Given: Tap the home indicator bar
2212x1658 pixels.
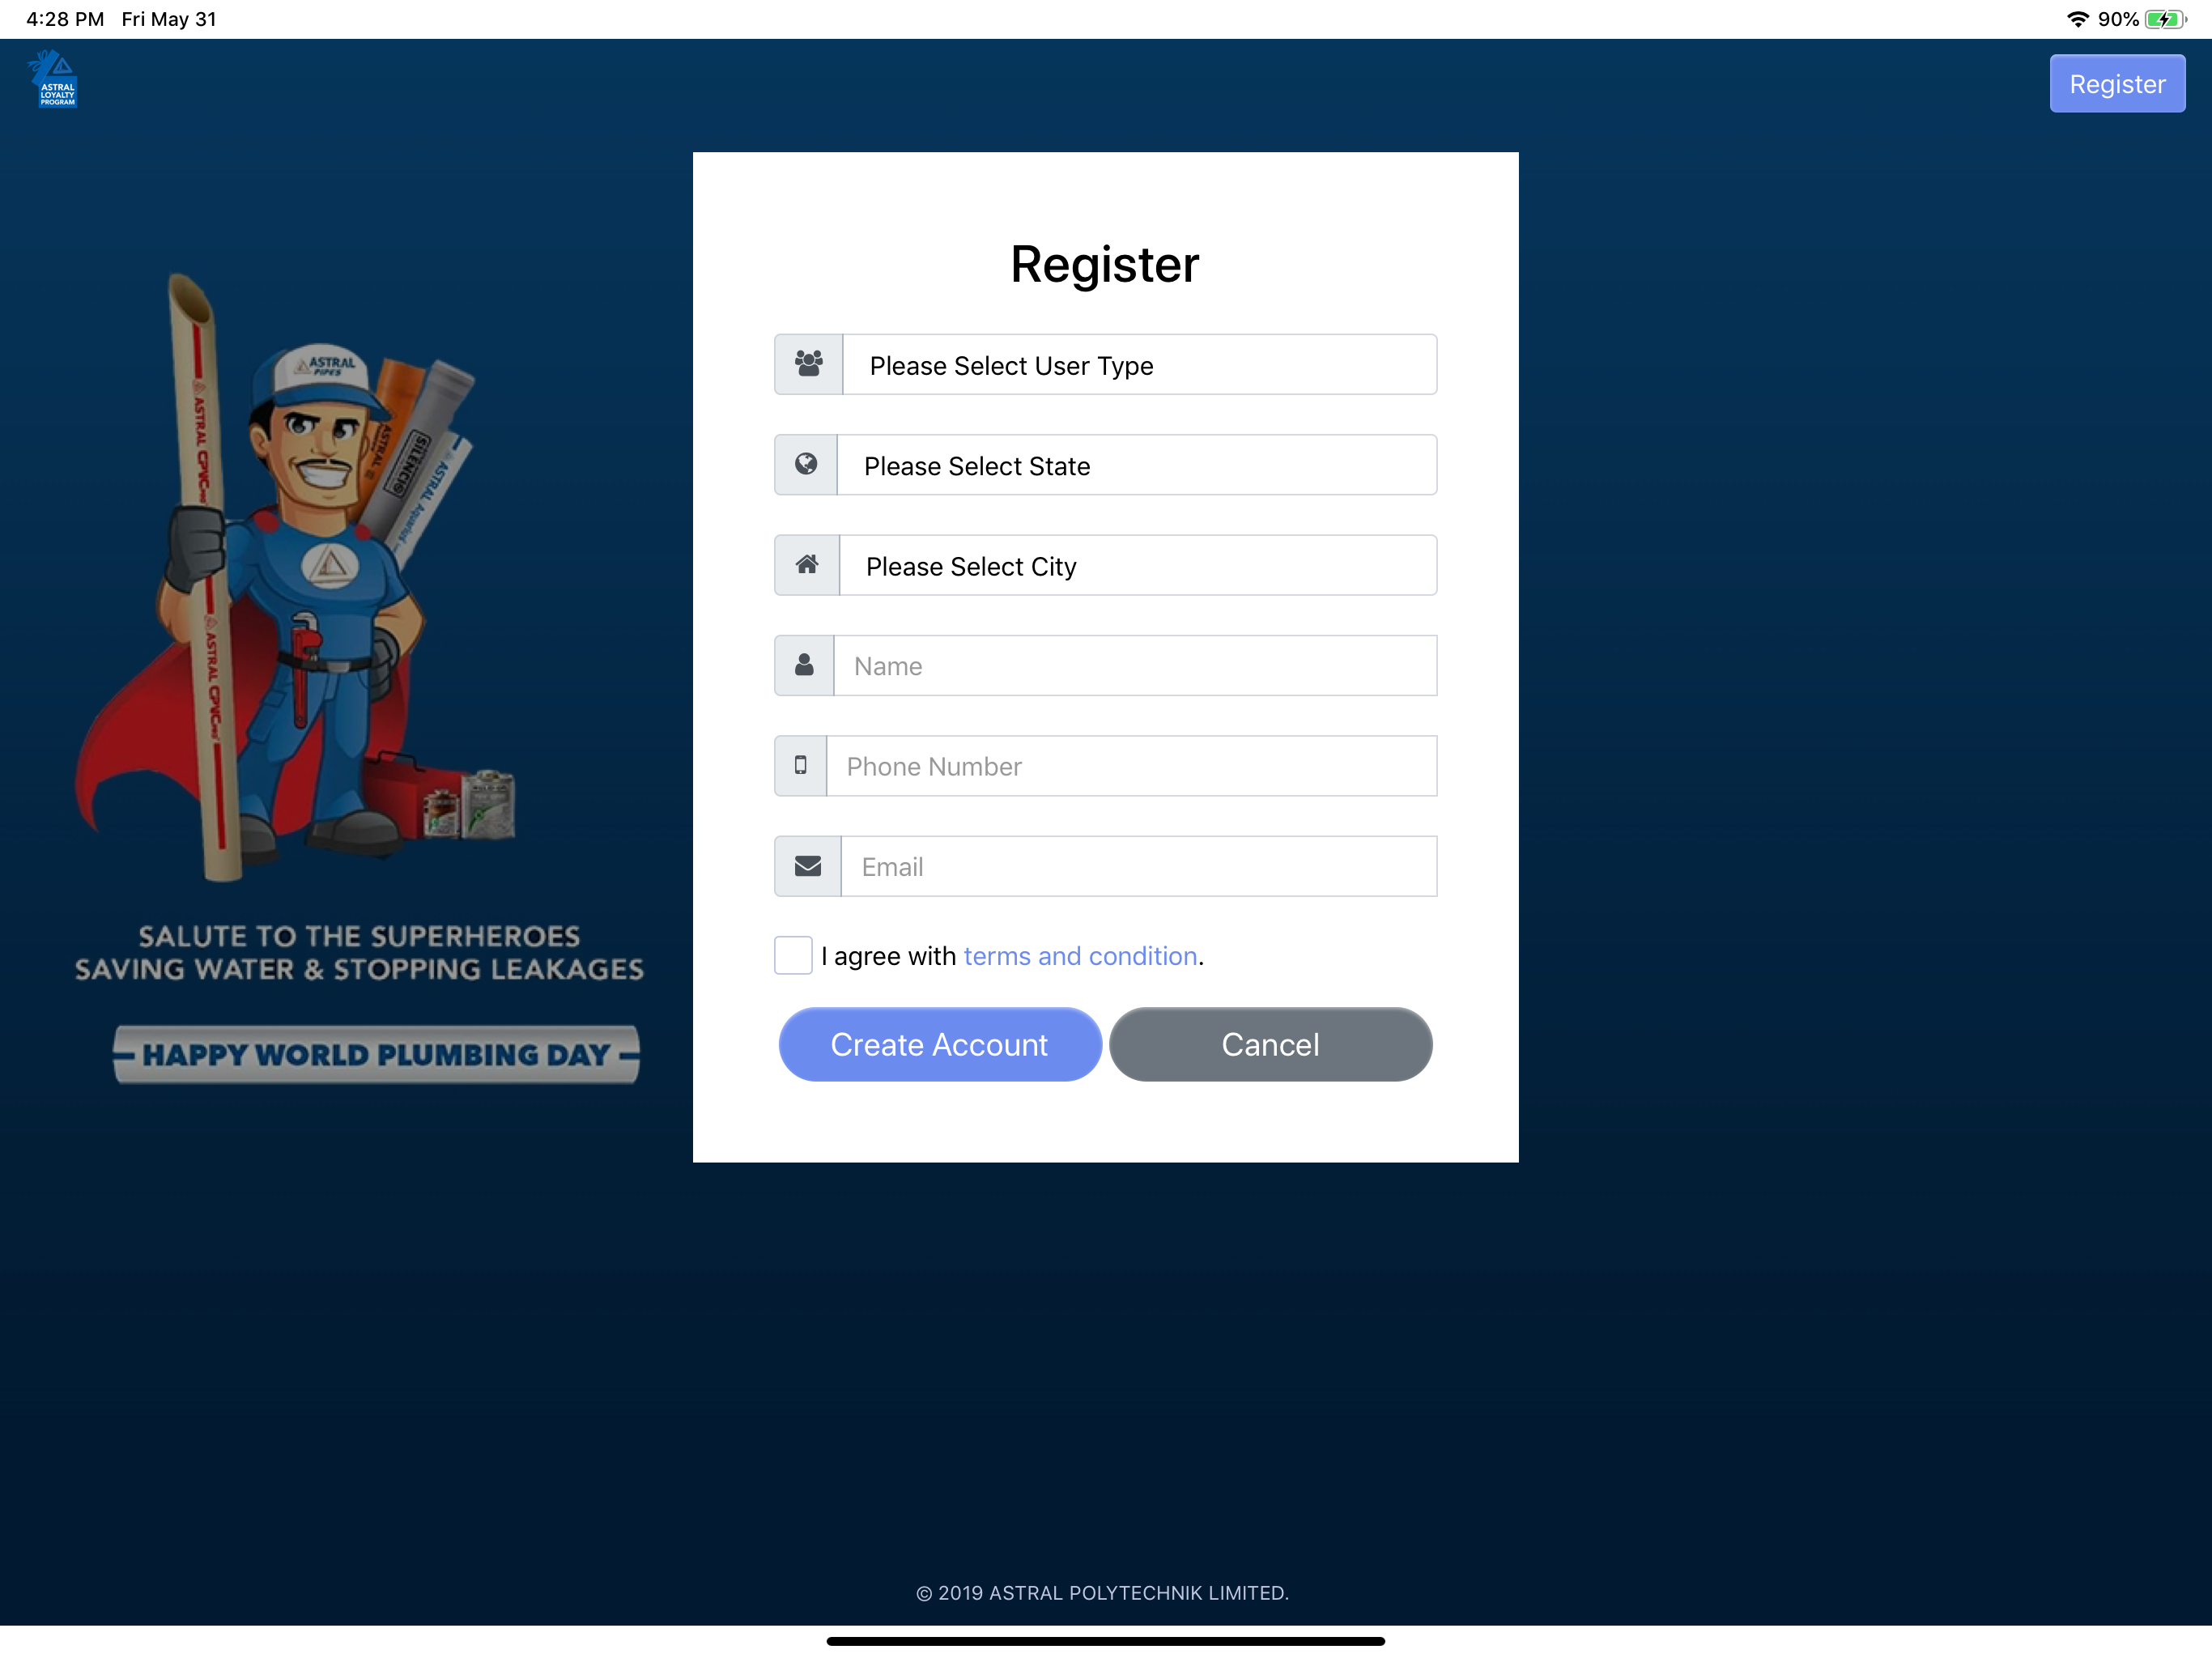Looking at the screenshot, I should [1106, 1640].
